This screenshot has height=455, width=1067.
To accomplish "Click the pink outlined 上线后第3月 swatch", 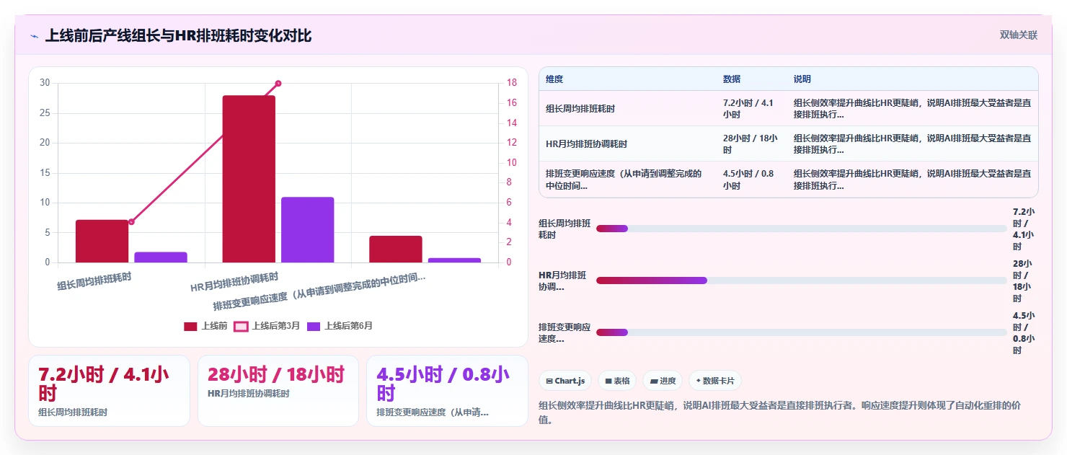I will [241, 326].
